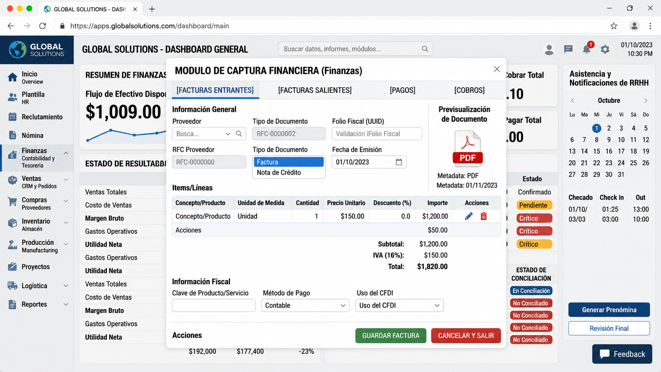Click the pencil edit icon in Concepto/Producto row
The height and width of the screenshot is (372, 661).
468,216
